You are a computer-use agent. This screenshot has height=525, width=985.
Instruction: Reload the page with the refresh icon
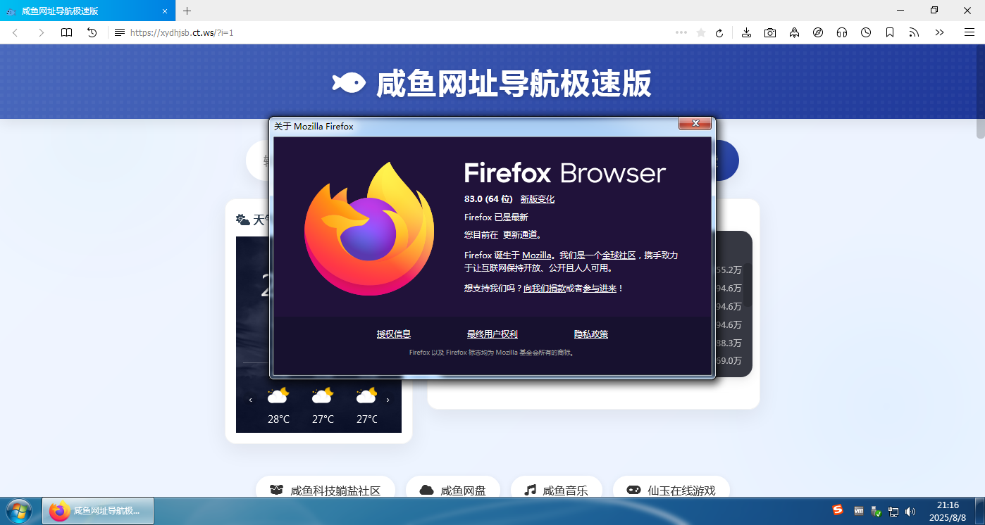coord(719,32)
